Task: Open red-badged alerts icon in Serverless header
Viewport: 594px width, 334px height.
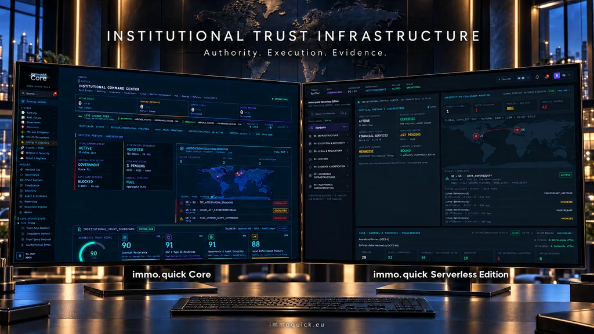Action: pos(547,77)
